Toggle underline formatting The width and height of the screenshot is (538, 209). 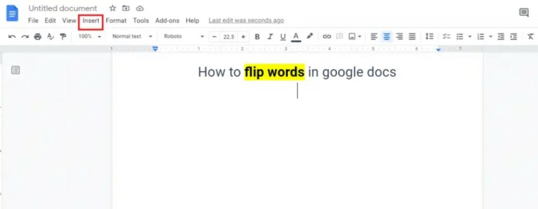pyautogui.click(x=283, y=37)
